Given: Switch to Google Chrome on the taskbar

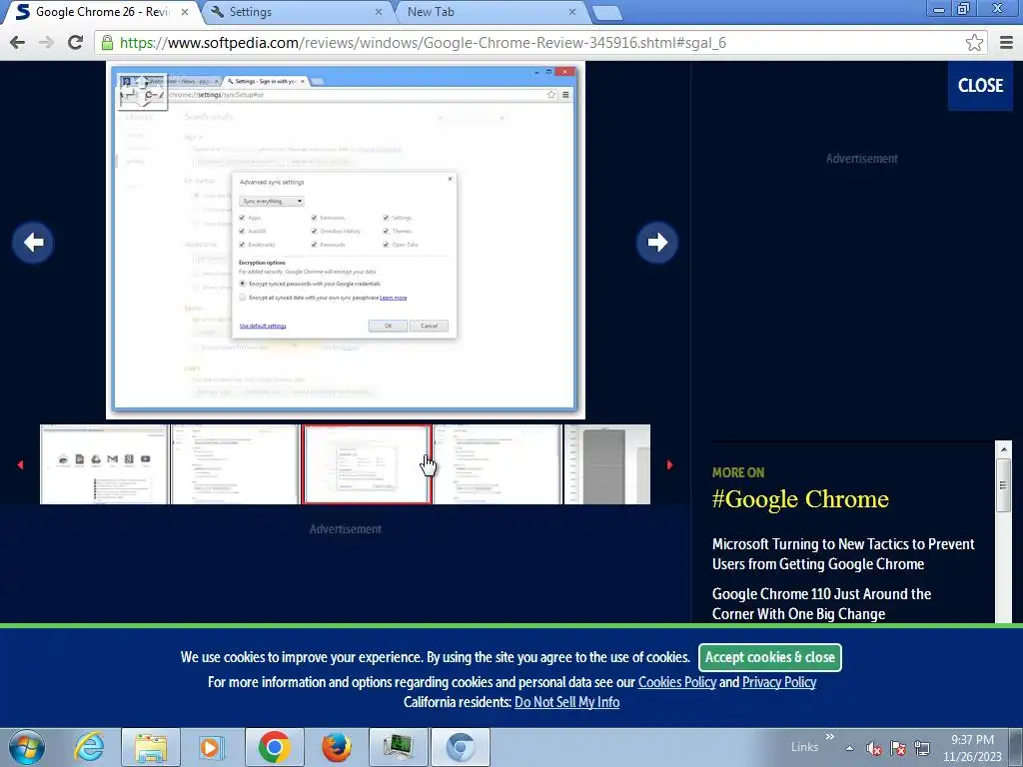Looking at the screenshot, I should pyautogui.click(x=274, y=747).
